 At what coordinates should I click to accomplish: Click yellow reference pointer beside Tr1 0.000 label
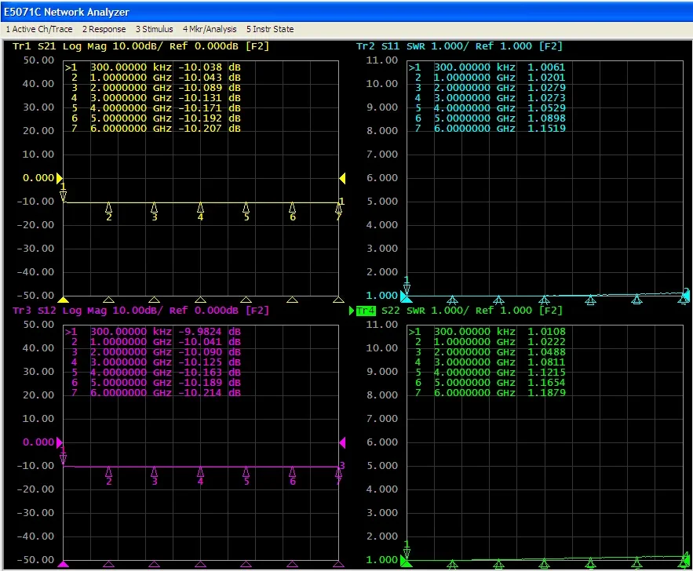(x=60, y=178)
